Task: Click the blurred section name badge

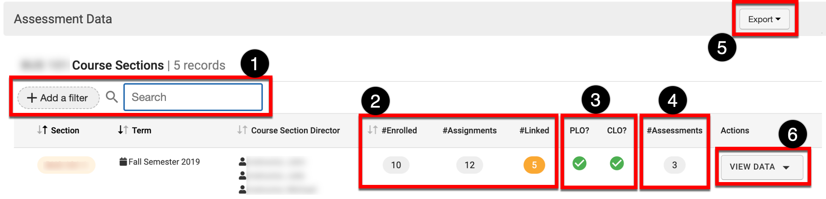Action: click(x=66, y=165)
